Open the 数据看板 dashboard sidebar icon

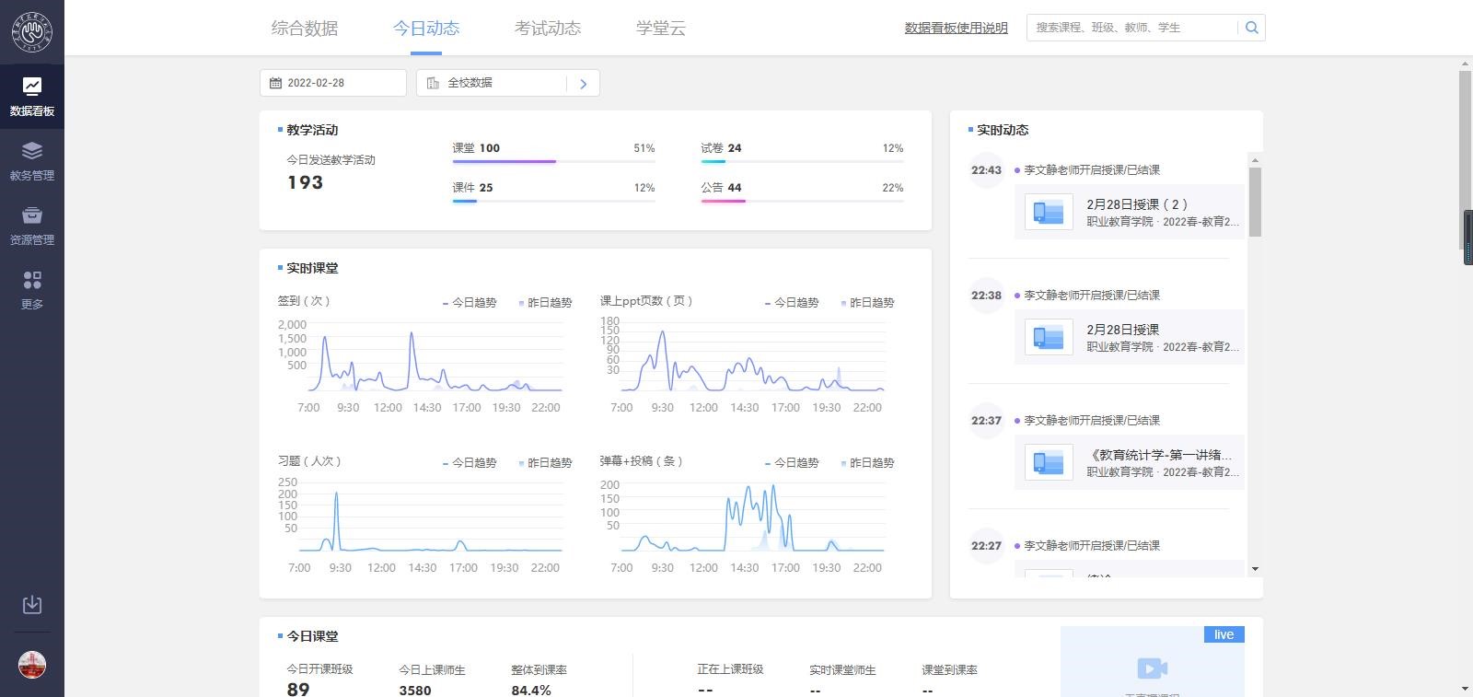[x=32, y=96]
